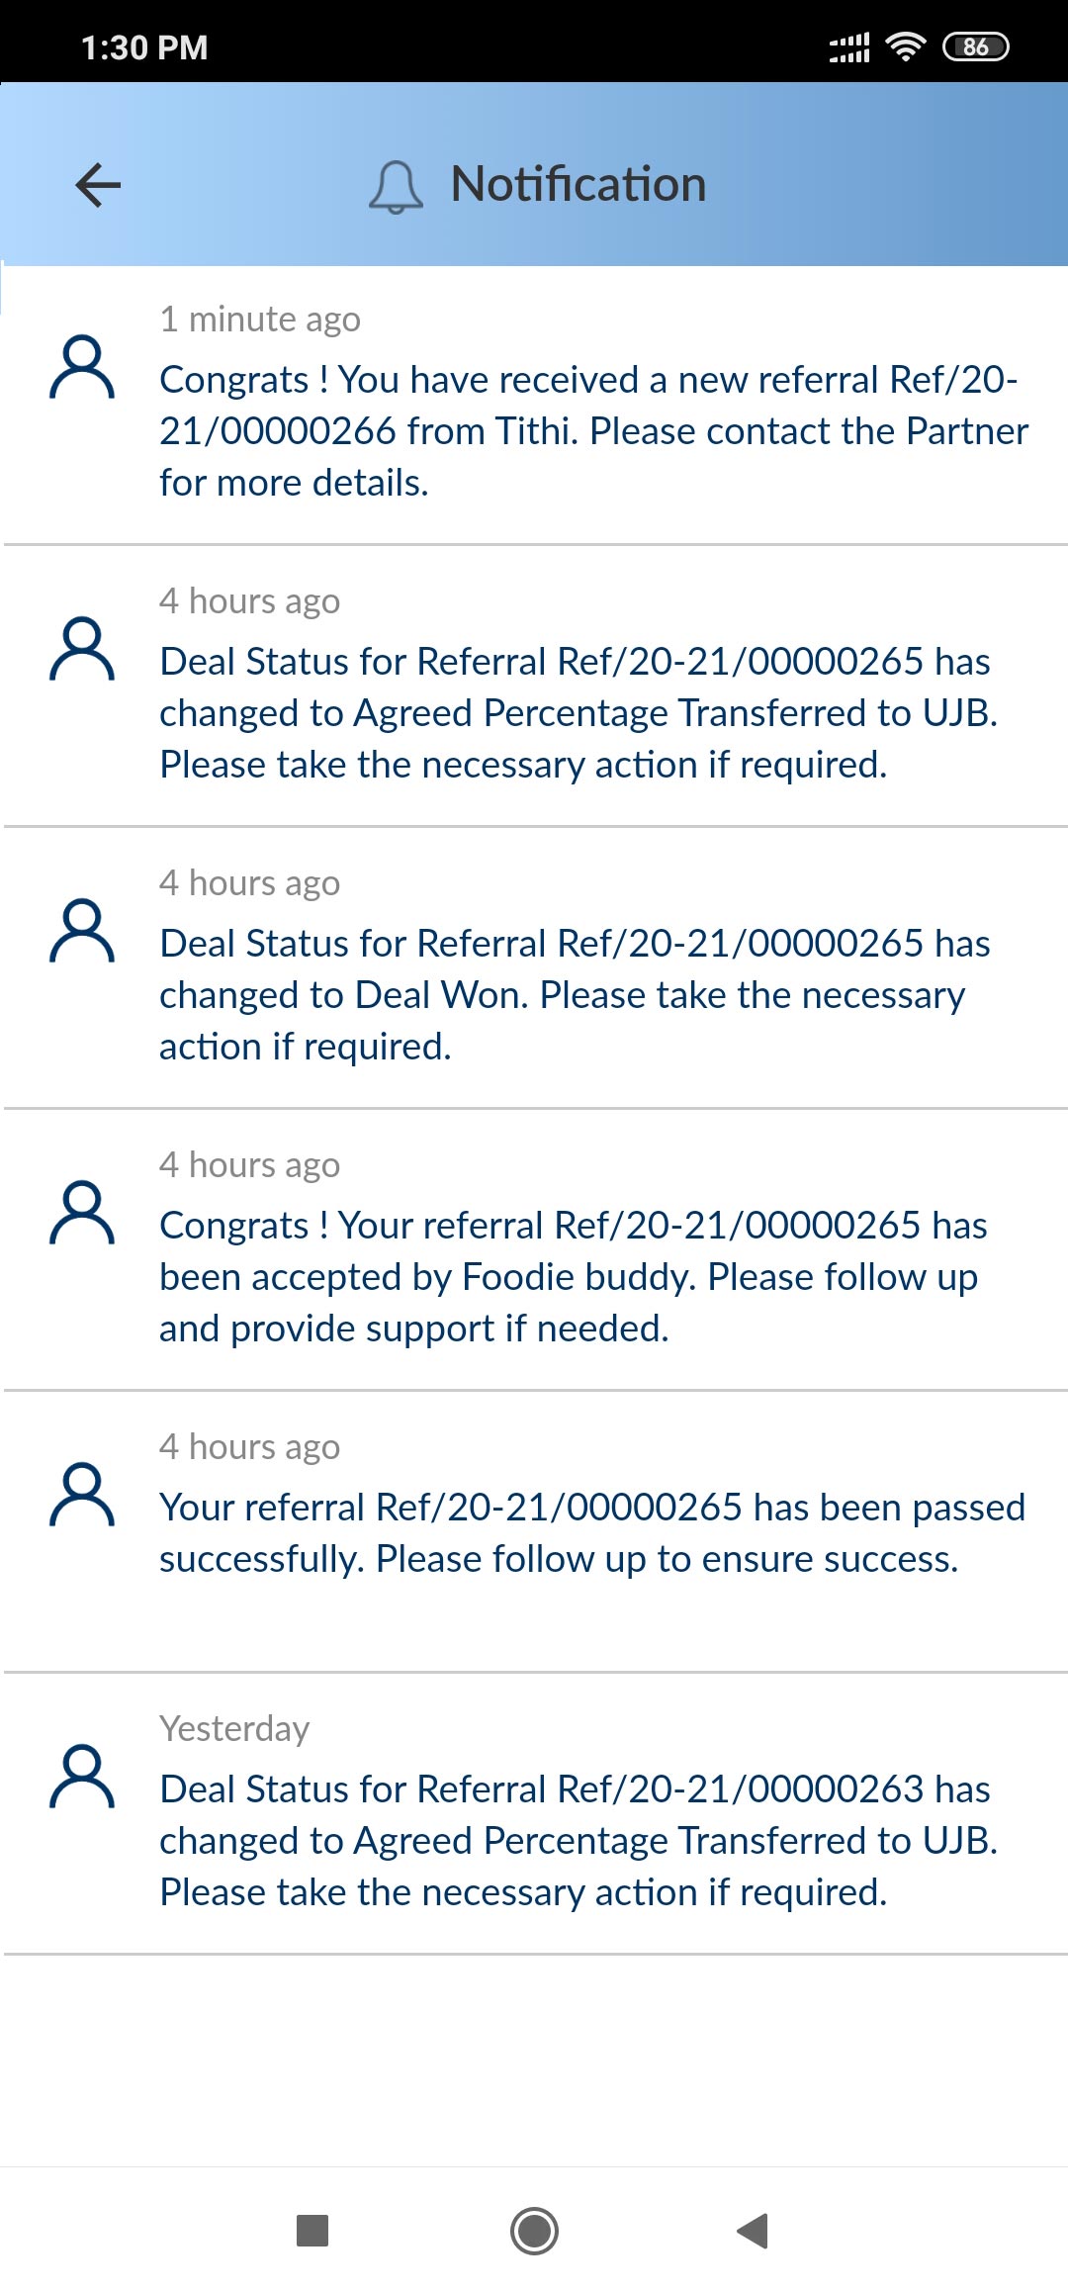Tap the profile icon beside the Deal Won notification

point(82,931)
